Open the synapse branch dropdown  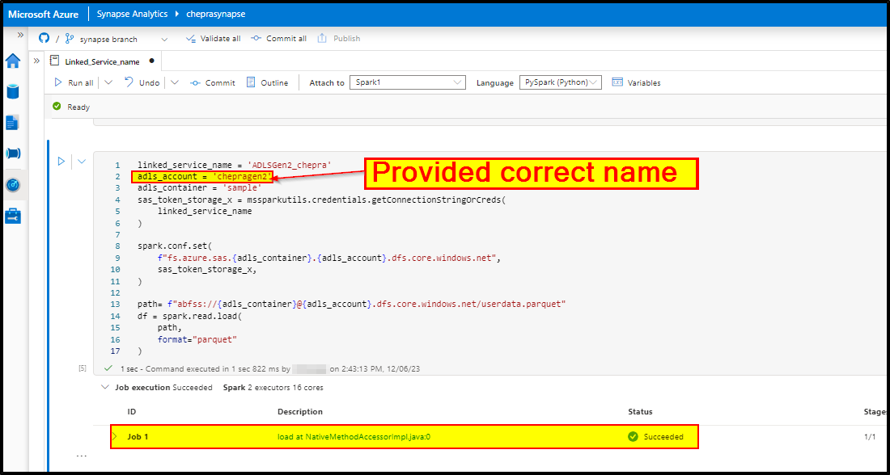165,38
